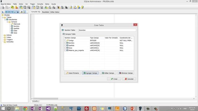Click the create view toolbar icon
The image size is (198, 111).
(46, 7)
